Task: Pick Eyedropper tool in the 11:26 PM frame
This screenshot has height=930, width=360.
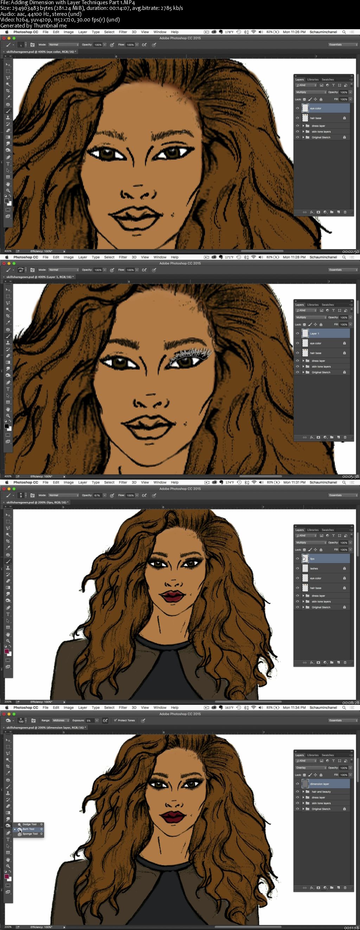Action: [8, 97]
